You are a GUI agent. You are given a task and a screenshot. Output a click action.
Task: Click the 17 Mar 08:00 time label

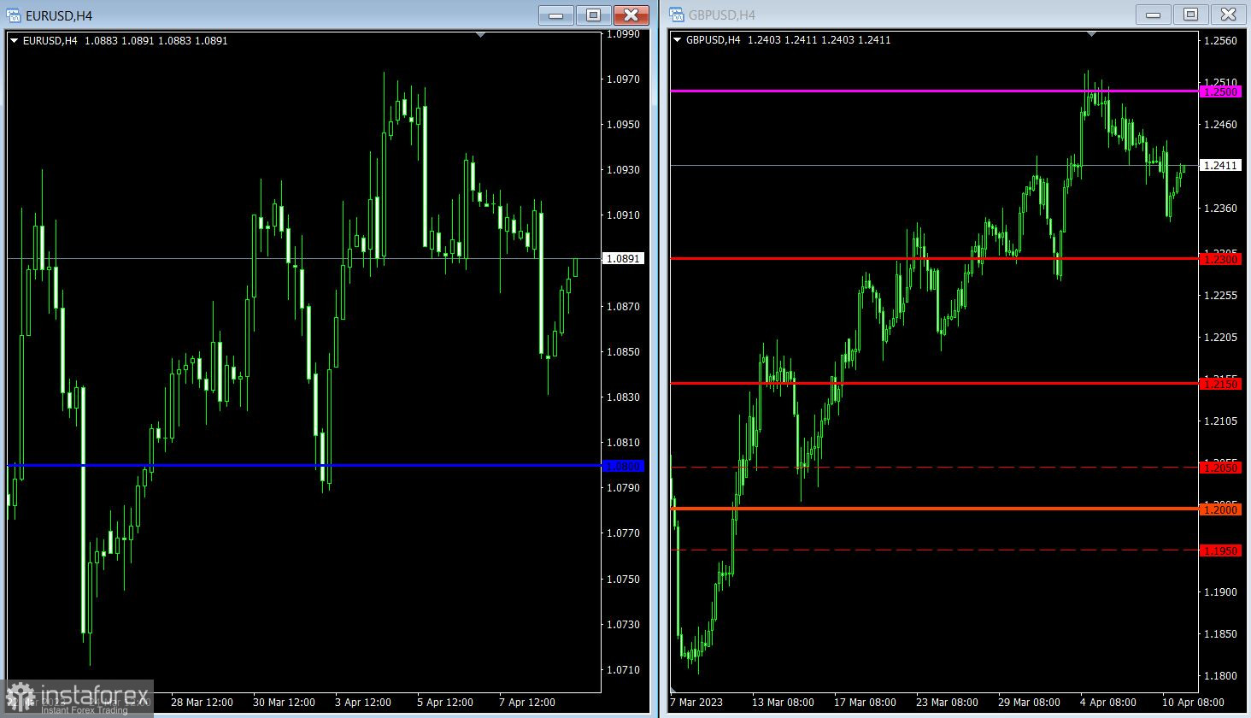pos(865,703)
